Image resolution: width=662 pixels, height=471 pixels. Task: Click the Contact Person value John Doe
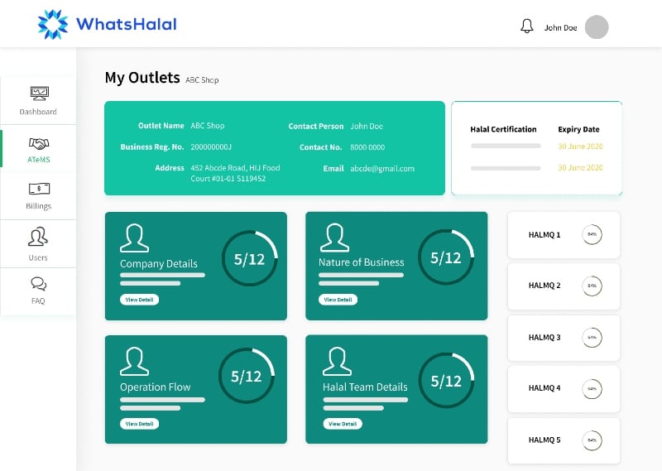[367, 126]
